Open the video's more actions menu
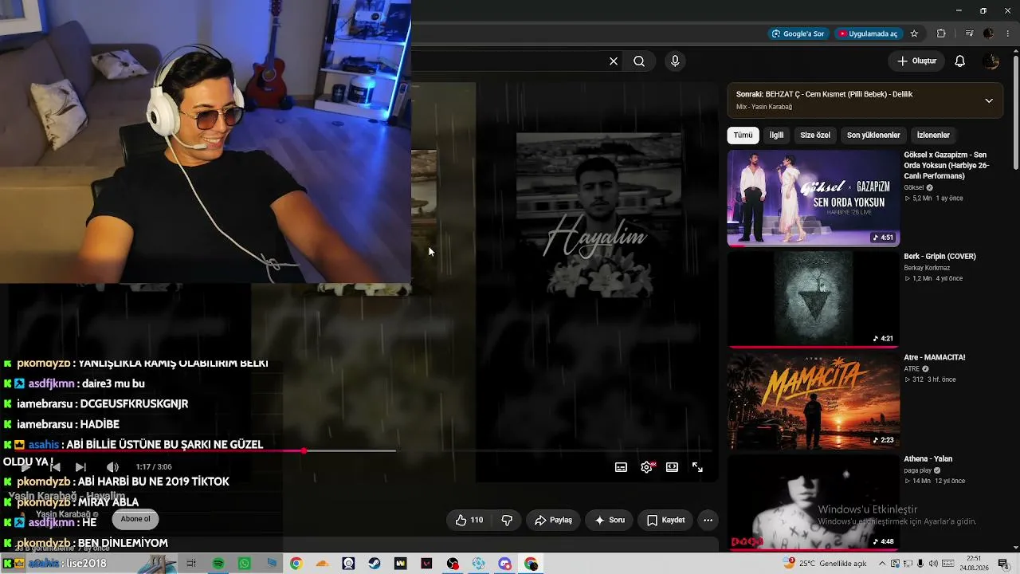The height and width of the screenshot is (574, 1020). pyautogui.click(x=708, y=521)
